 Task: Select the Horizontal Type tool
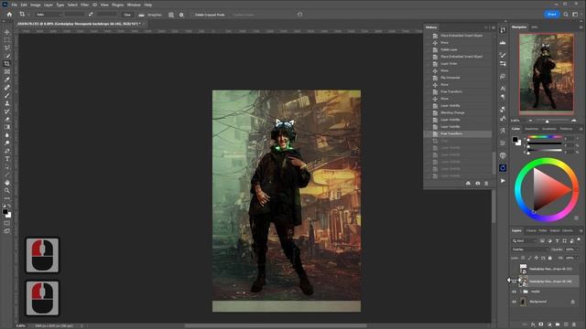pos(7,159)
